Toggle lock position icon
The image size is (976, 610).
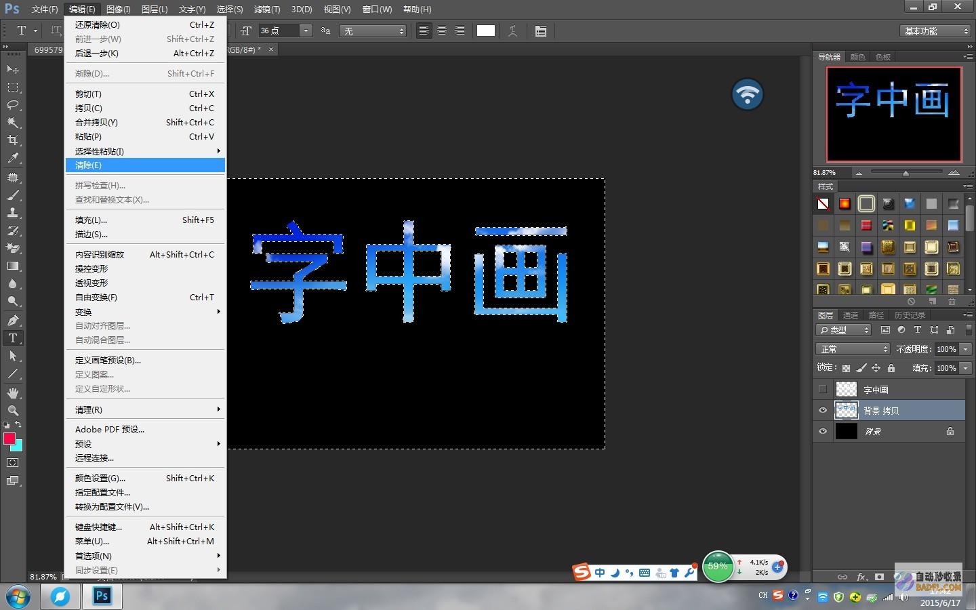point(876,368)
